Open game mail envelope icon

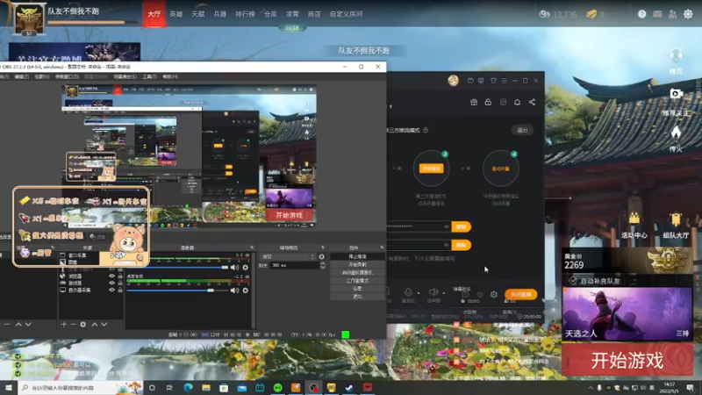click(657, 14)
